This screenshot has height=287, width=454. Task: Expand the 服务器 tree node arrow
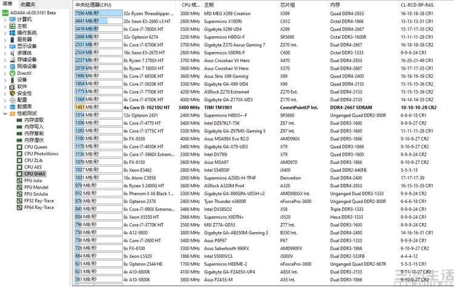[x=5, y=40]
